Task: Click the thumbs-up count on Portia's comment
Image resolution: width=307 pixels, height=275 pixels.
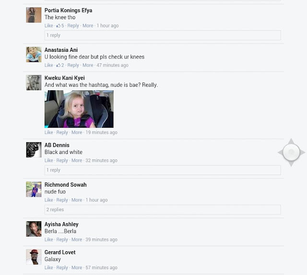Action: pyautogui.click(x=60, y=25)
